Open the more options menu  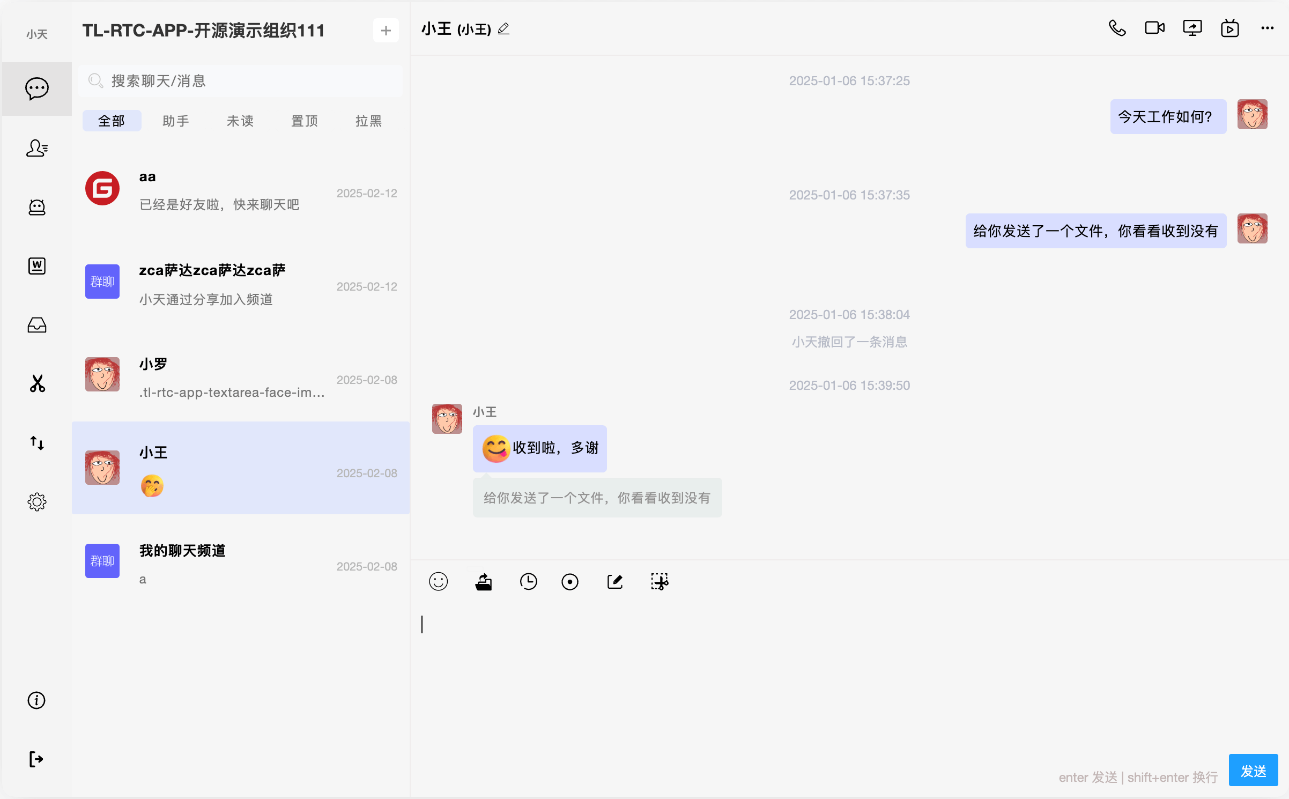point(1267,28)
